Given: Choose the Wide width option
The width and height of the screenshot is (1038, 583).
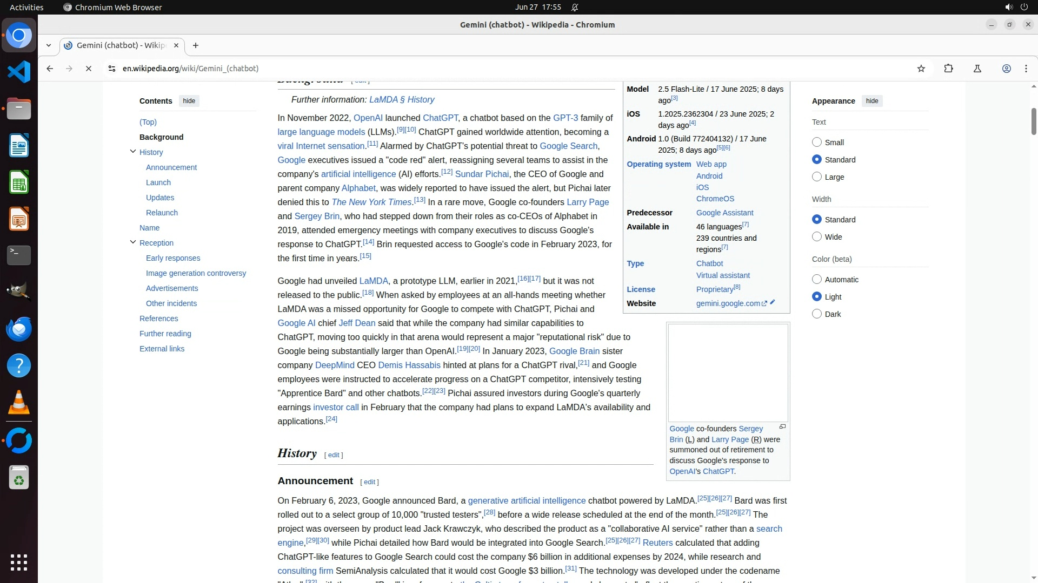Looking at the screenshot, I should (x=817, y=236).
